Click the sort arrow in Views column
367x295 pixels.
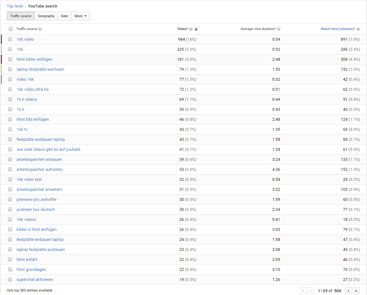196,29
